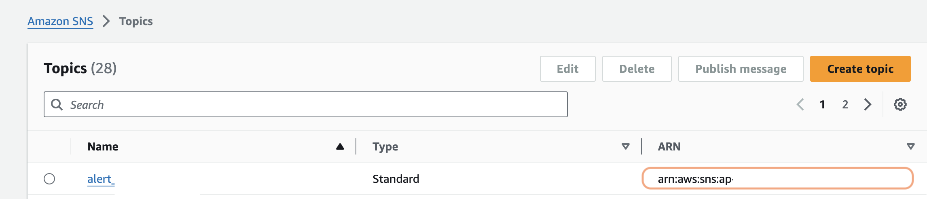Click the highlighted arn:aws:sns ARN cell

[x=777, y=178]
